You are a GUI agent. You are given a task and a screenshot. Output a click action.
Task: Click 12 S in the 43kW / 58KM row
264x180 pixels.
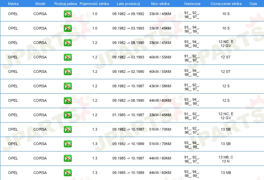click(x=226, y=86)
